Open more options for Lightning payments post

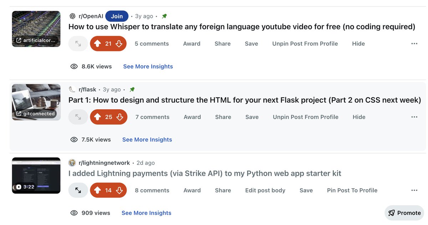click(414, 190)
